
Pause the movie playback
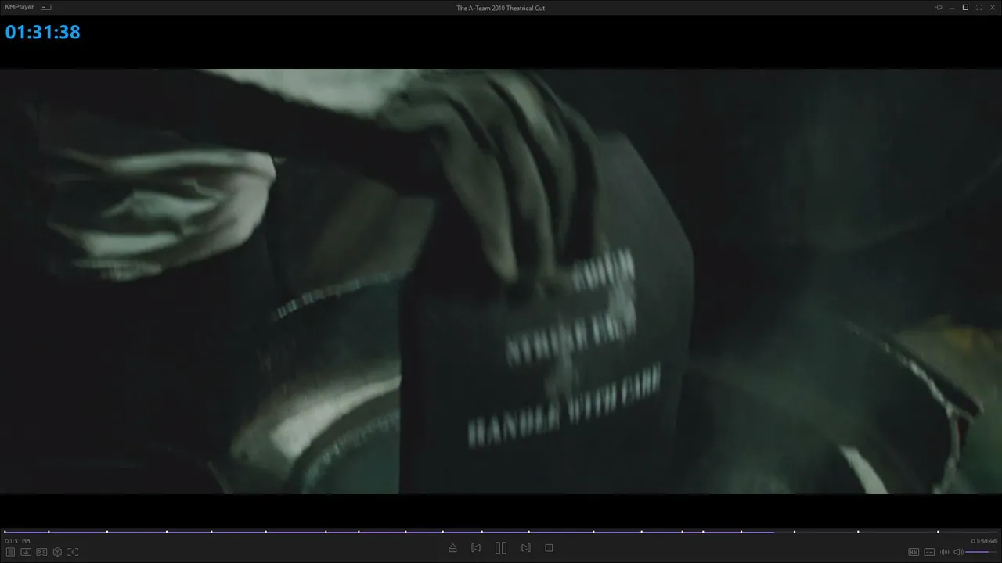point(501,548)
